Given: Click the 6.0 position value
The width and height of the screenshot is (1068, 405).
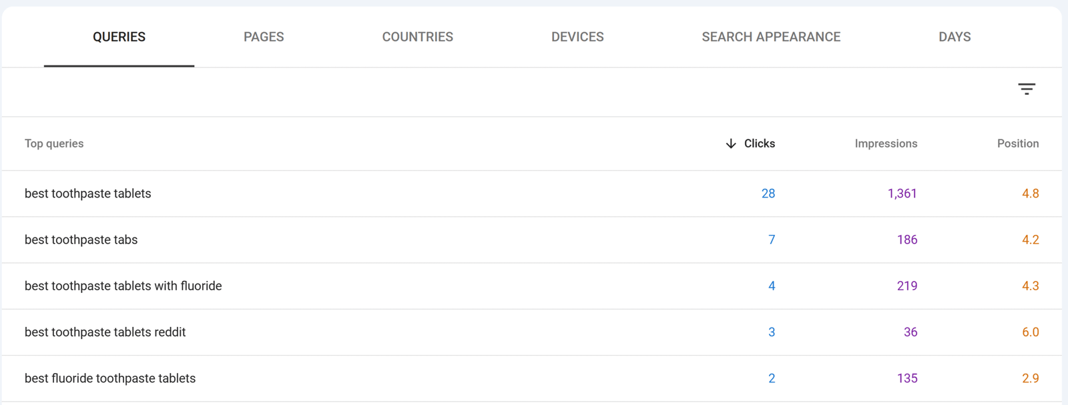Looking at the screenshot, I should point(1030,332).
